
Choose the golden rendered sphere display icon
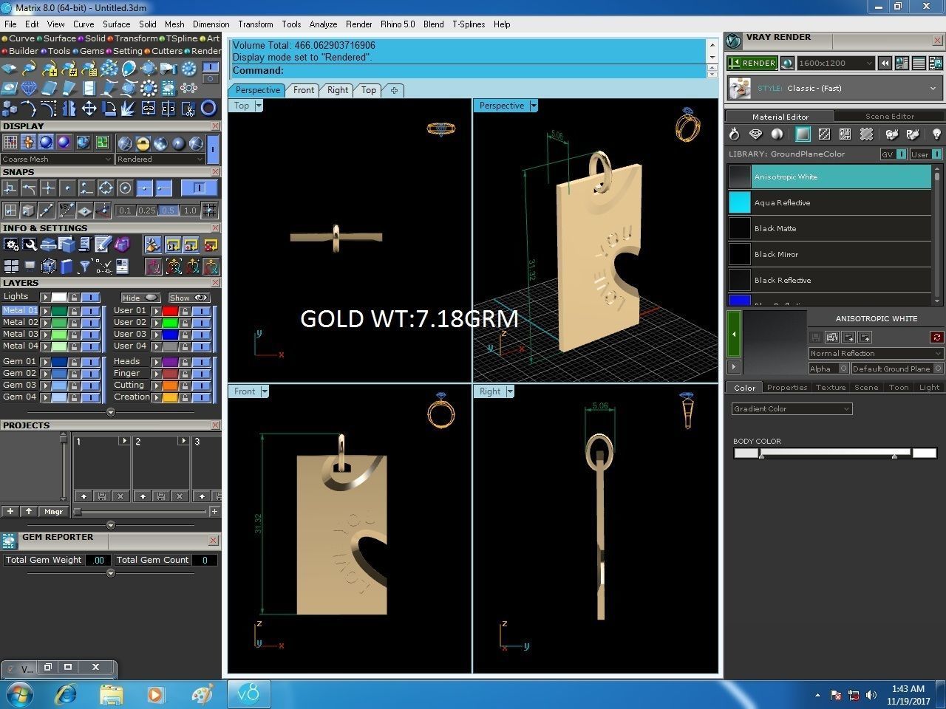click(143, 143)
